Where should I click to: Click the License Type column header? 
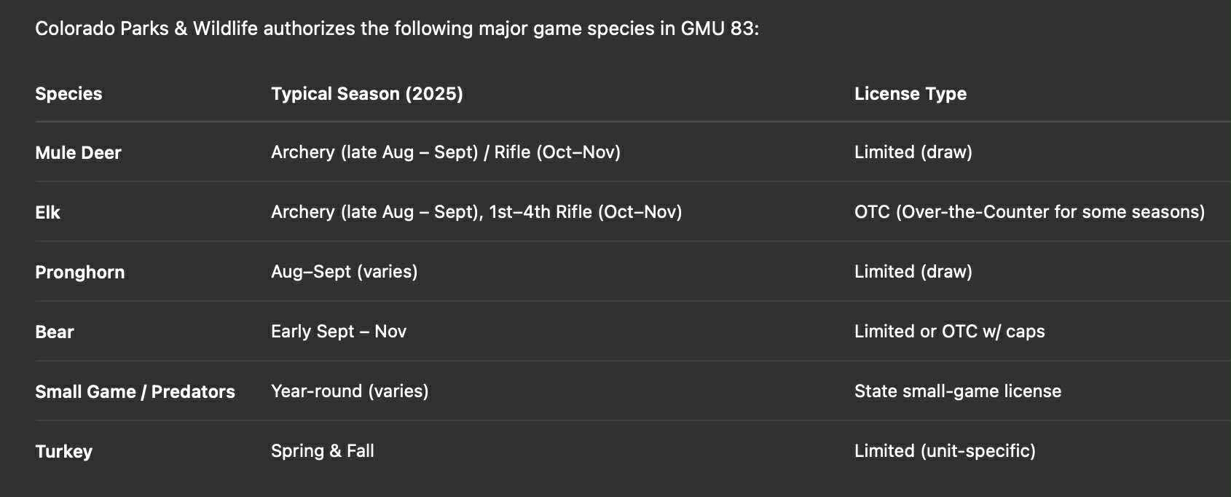click(x=910, y=94)
